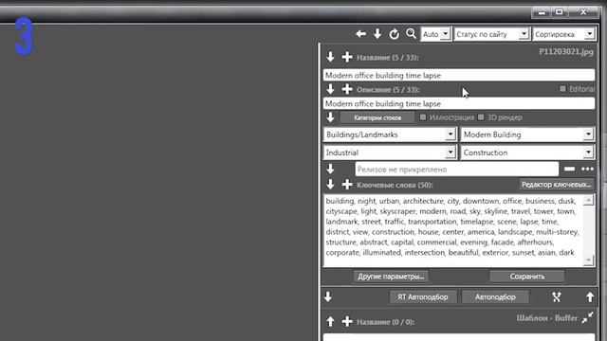Click down arrow beside Название (5 / 33)
Image resolution: width=607 pixels, height=341 pixels.
pos(330,57)
